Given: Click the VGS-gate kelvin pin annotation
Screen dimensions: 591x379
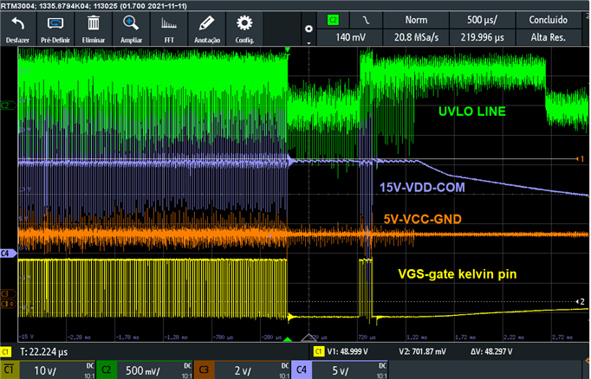Looking at the screenshot, I should point(458,274).
